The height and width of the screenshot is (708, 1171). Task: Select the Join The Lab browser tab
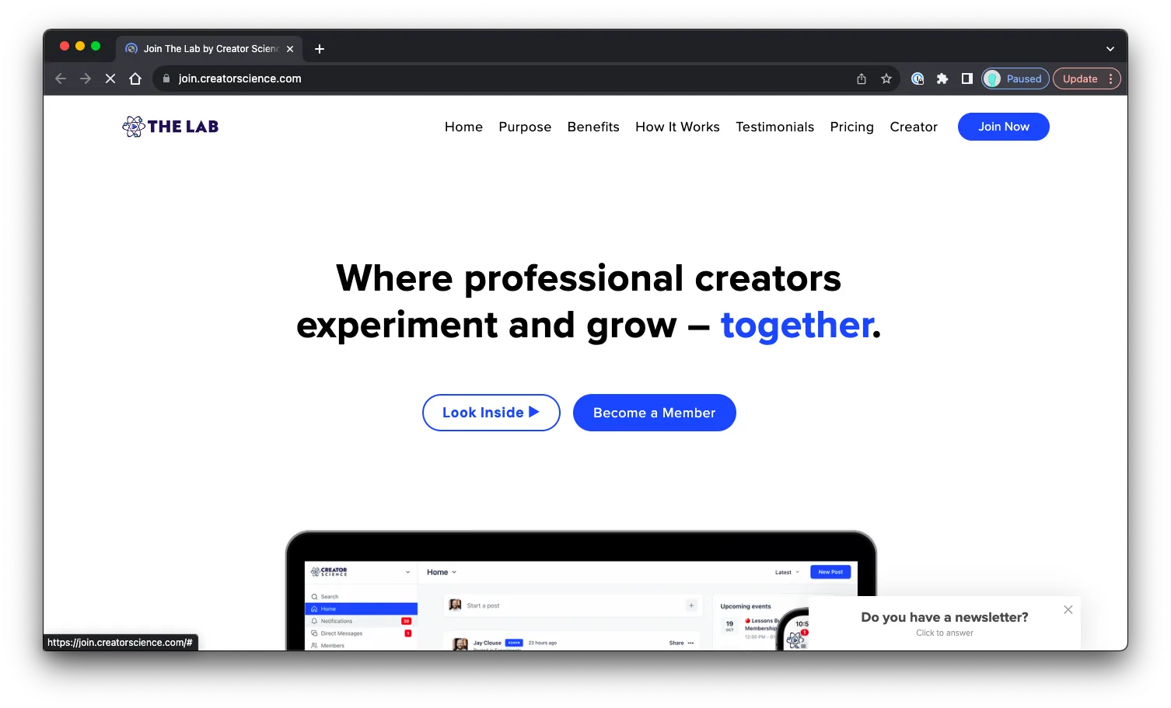click(x=210, y=49)
